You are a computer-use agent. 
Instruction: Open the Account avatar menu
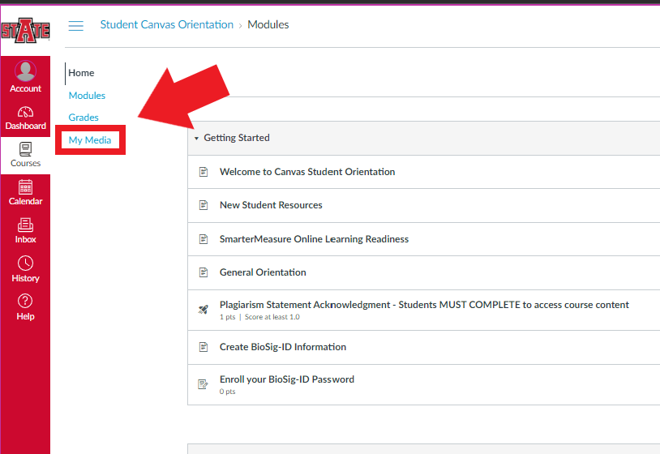pyautogui.click(x=25, y=76)
